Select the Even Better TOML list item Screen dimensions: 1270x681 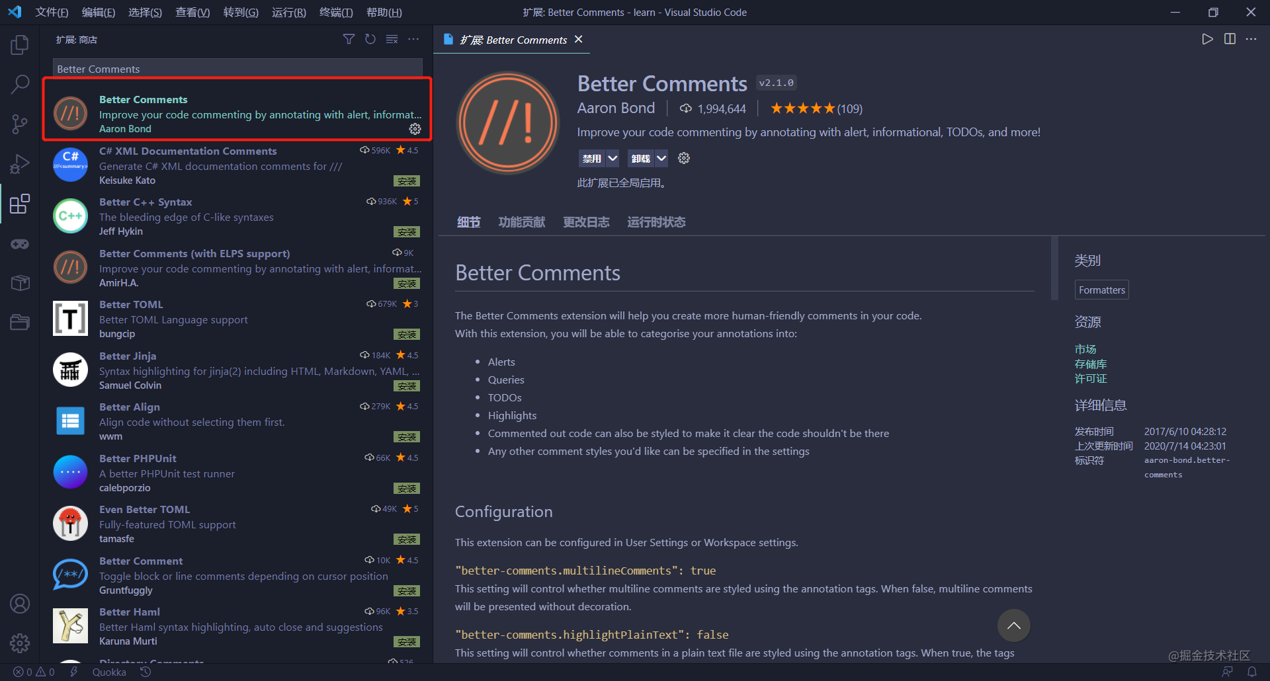(x=237, y=524)
